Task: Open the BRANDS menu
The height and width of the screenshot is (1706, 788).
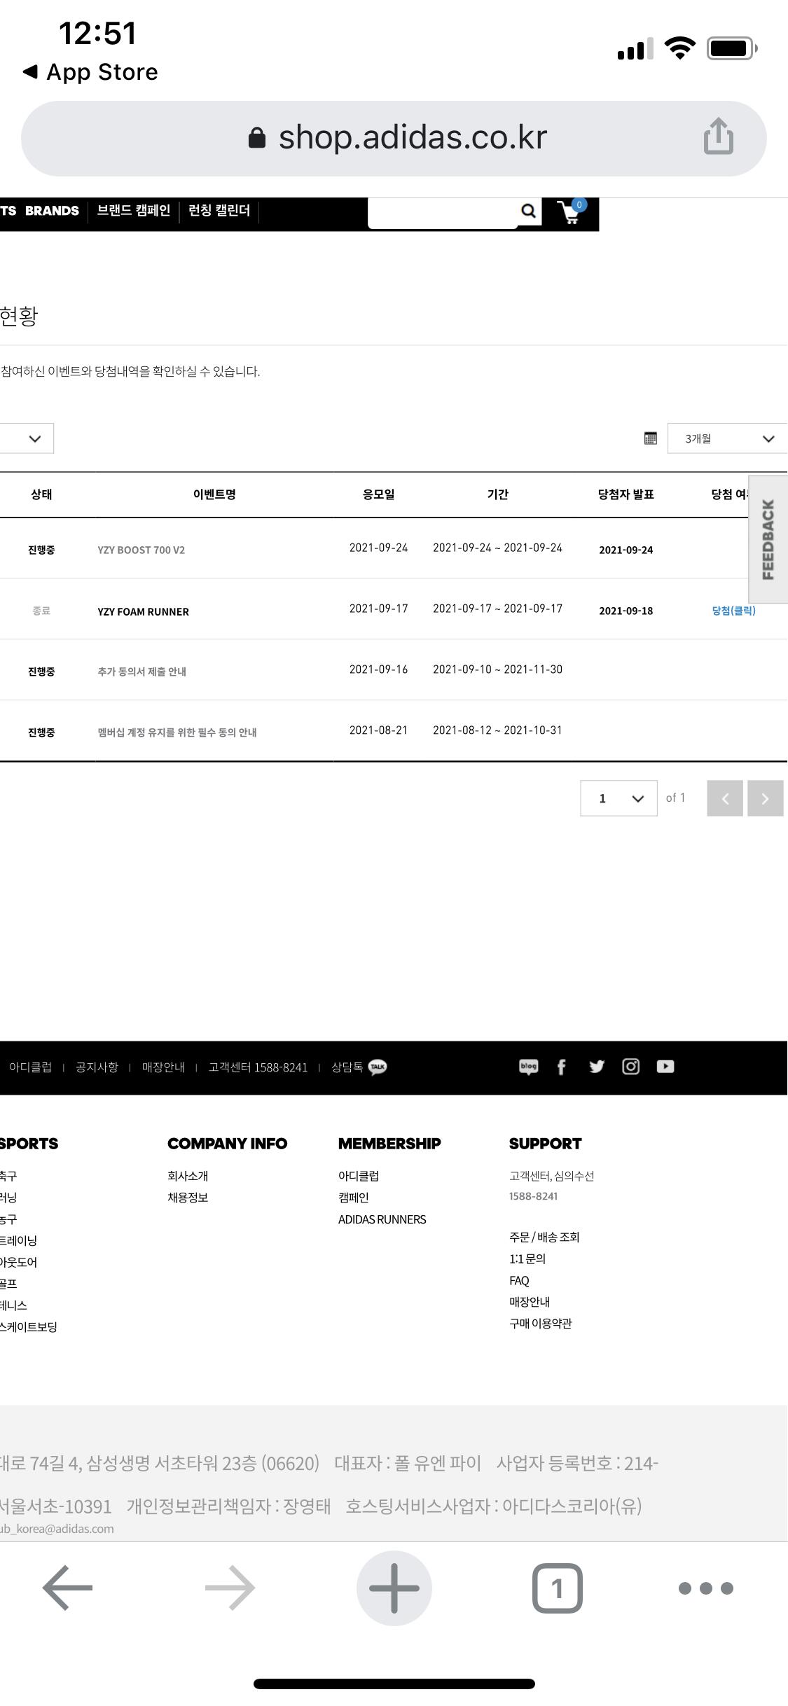Action: pyautogui.click(x=52, y=211)
